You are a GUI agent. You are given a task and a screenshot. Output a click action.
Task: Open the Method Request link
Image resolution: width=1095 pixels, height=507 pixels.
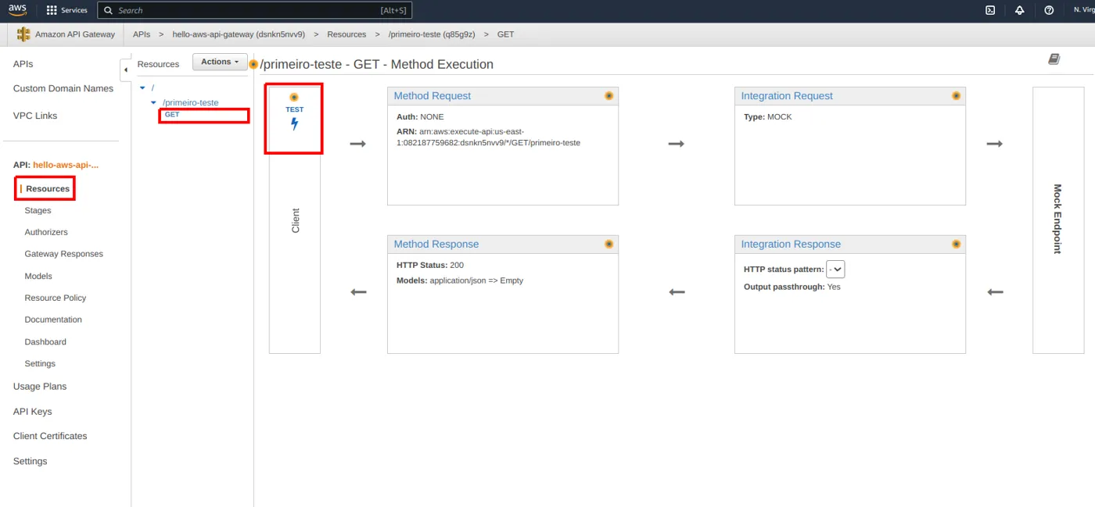point(433,95)
